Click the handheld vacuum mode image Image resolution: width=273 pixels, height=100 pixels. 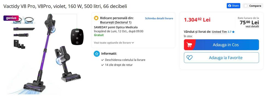(x=67, y=64)
